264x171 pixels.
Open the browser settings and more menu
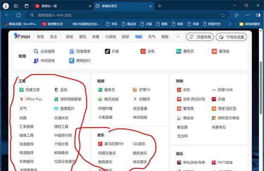click(x=247, y=15)
